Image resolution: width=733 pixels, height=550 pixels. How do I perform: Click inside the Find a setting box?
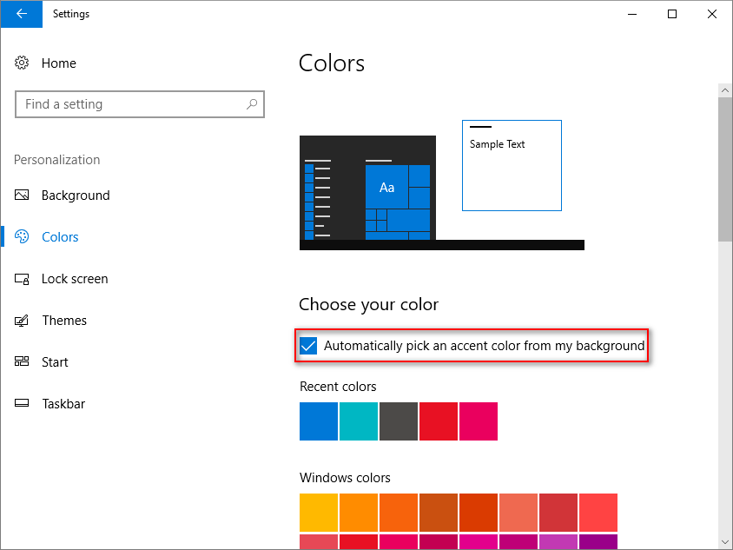click(x=130, y=104)
